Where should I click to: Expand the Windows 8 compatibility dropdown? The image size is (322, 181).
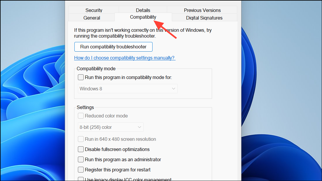pyautogui.click(x=127, y=89)
